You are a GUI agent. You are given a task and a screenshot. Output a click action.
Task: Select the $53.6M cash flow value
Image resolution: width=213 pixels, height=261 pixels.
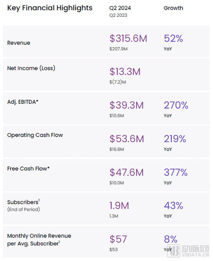(x=126, y=139)
